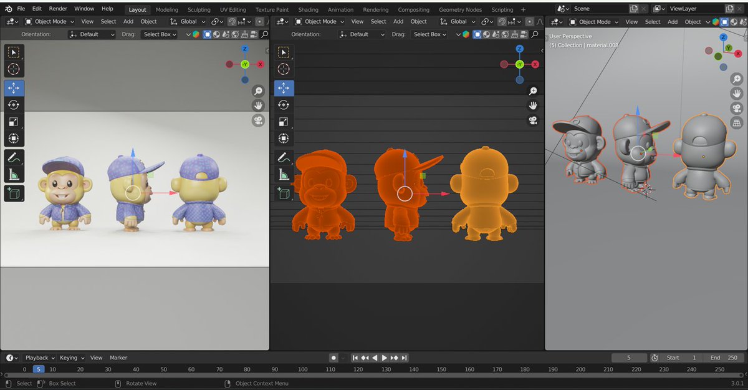Open Marker menu in timeline header
The image size is (748, 390).
(118, 358)
